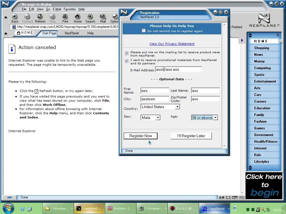
Task: Click the Registration window N logo icon
Action: pos(124,12)
